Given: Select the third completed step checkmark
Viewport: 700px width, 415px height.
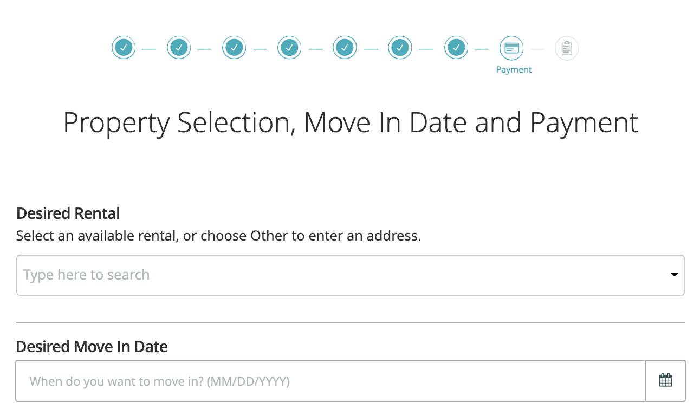Looking at the screenshot, I should coord(234,48).
